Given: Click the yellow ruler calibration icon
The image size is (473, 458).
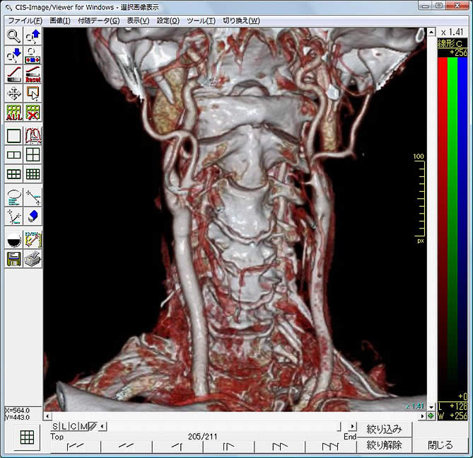Looking at the screenshot, I should point(33,240).
